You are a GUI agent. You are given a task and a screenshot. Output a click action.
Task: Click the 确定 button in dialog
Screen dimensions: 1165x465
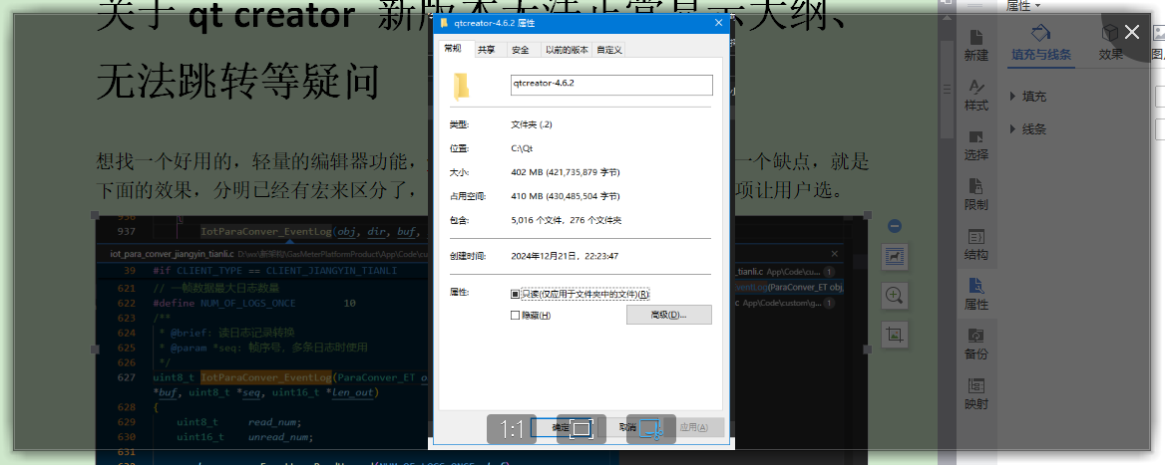coord(561,427)
